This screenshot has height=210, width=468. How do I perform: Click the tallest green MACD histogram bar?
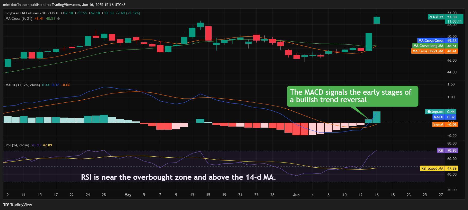pos(377,117)
